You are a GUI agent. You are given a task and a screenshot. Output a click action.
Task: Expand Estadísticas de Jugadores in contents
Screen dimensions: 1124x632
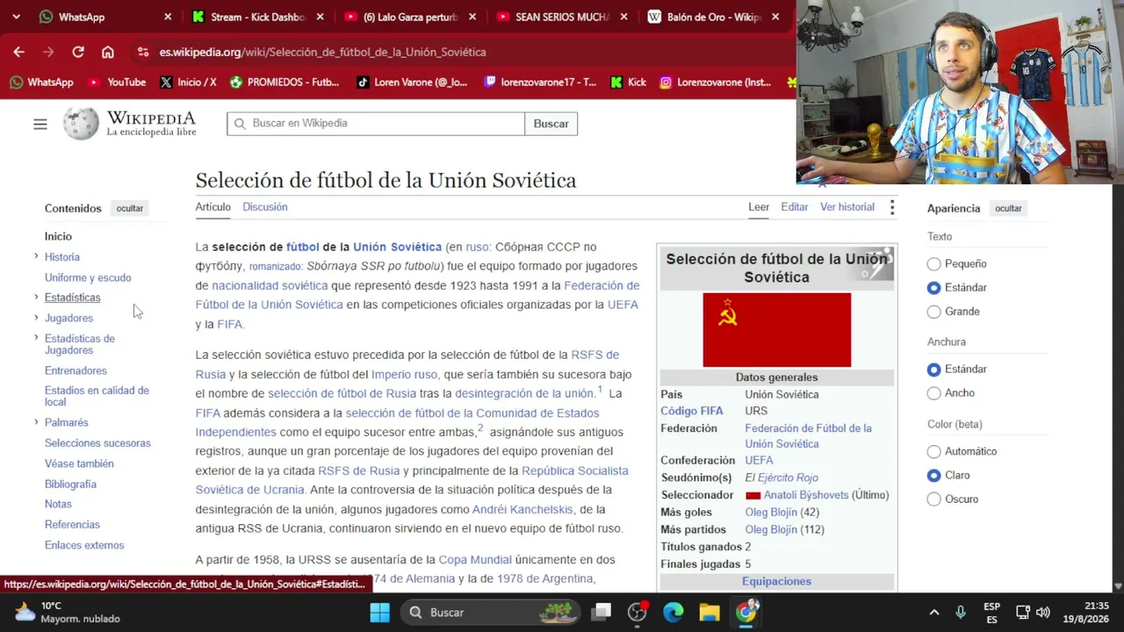click(36, 338)
